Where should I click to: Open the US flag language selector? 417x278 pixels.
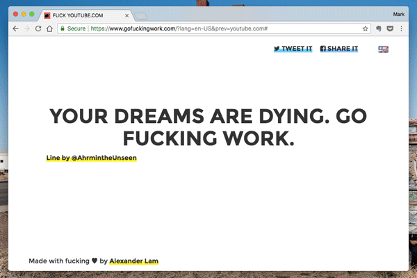pos(383,49)
